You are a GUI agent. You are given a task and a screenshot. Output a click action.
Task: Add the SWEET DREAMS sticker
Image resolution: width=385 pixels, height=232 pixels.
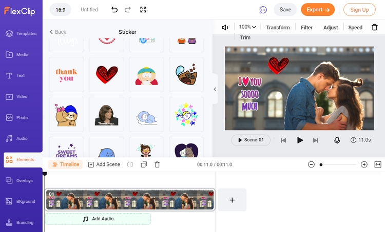click(67, 147)
